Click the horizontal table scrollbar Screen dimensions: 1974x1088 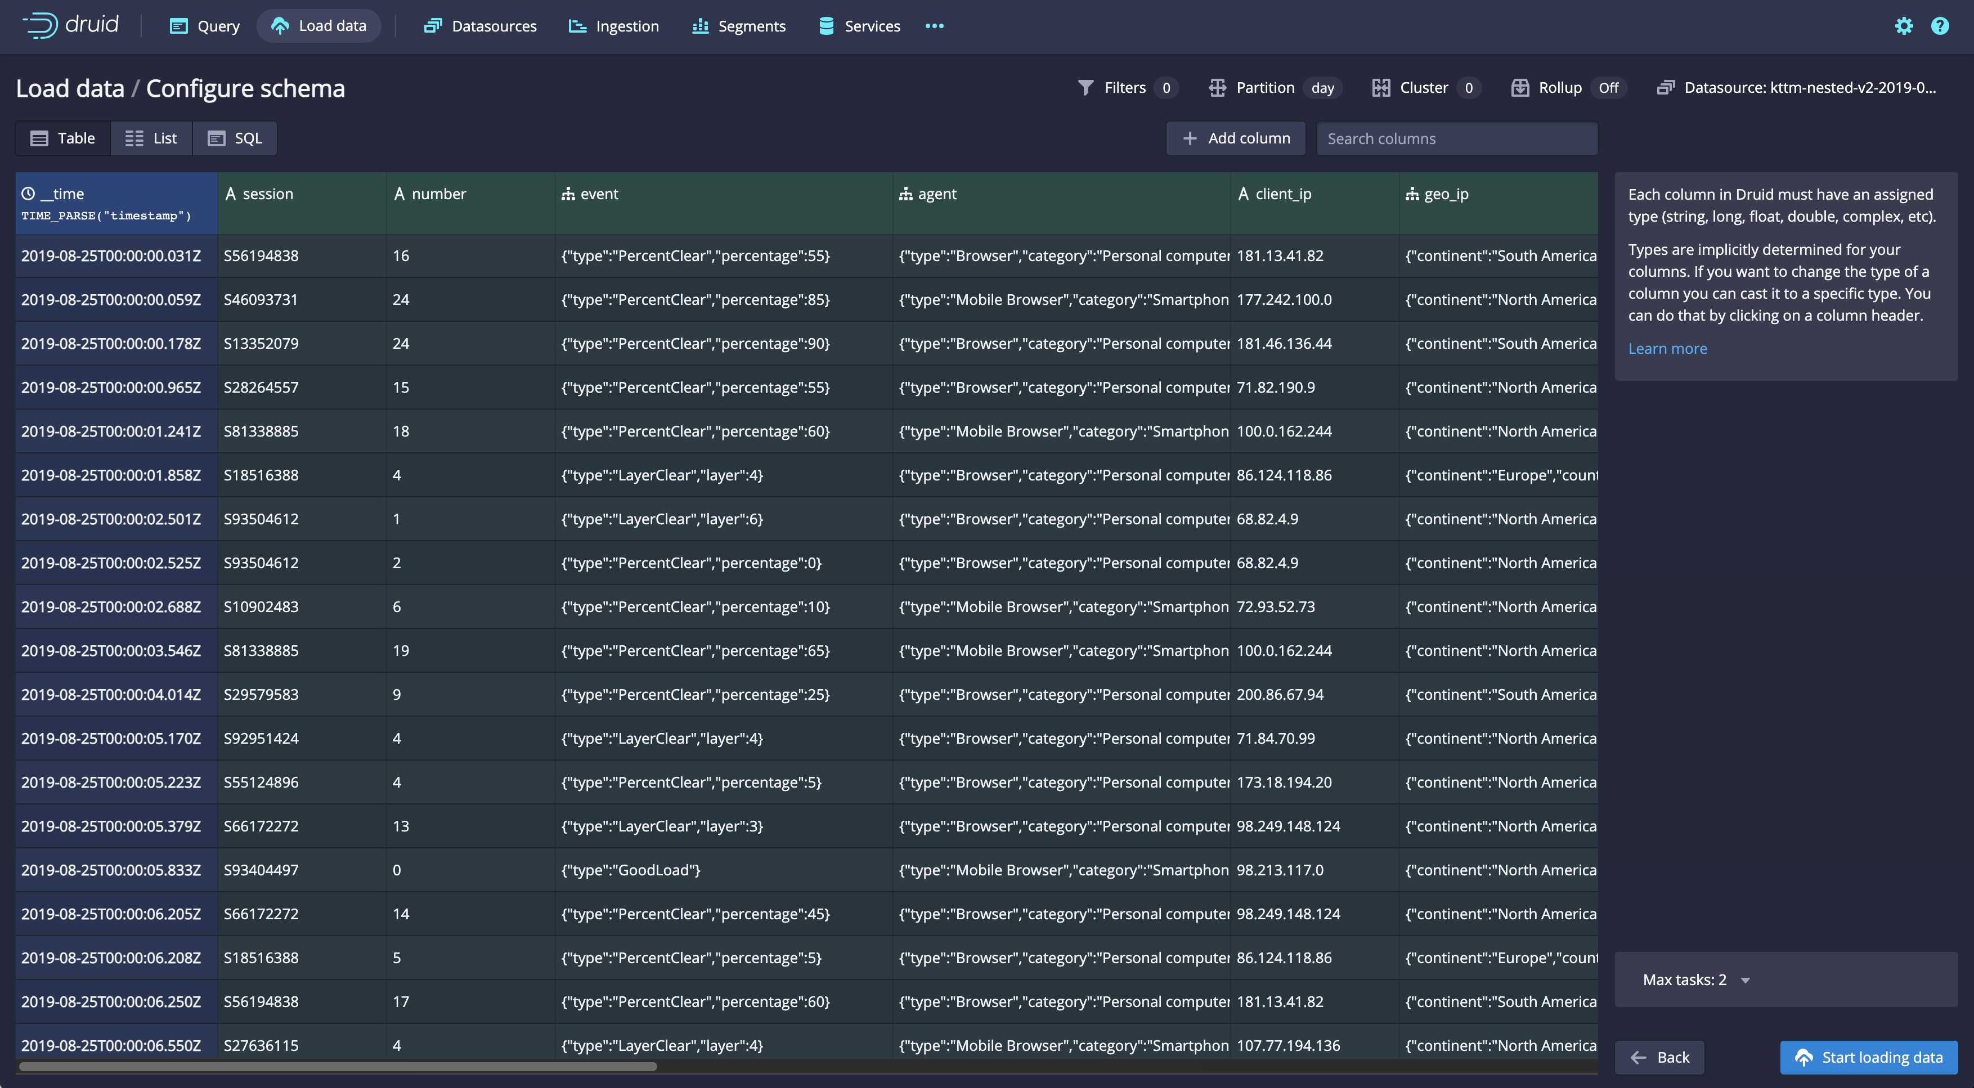pyautogui.click(x=337, y=1067)
